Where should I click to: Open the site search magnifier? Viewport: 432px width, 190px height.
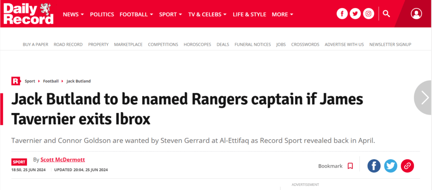click(386, 14)
